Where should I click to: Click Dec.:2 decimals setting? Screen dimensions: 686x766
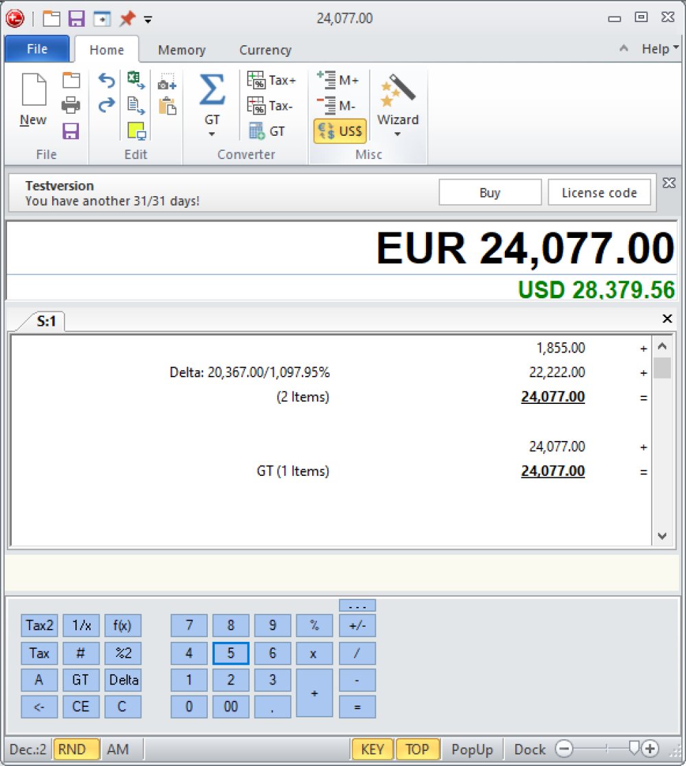tap(28, 749)
